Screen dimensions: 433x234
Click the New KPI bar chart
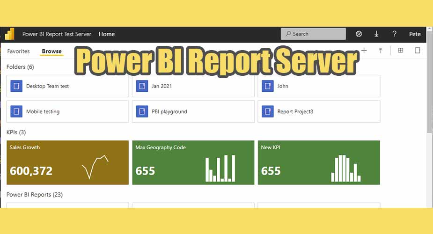pos(346,168)
